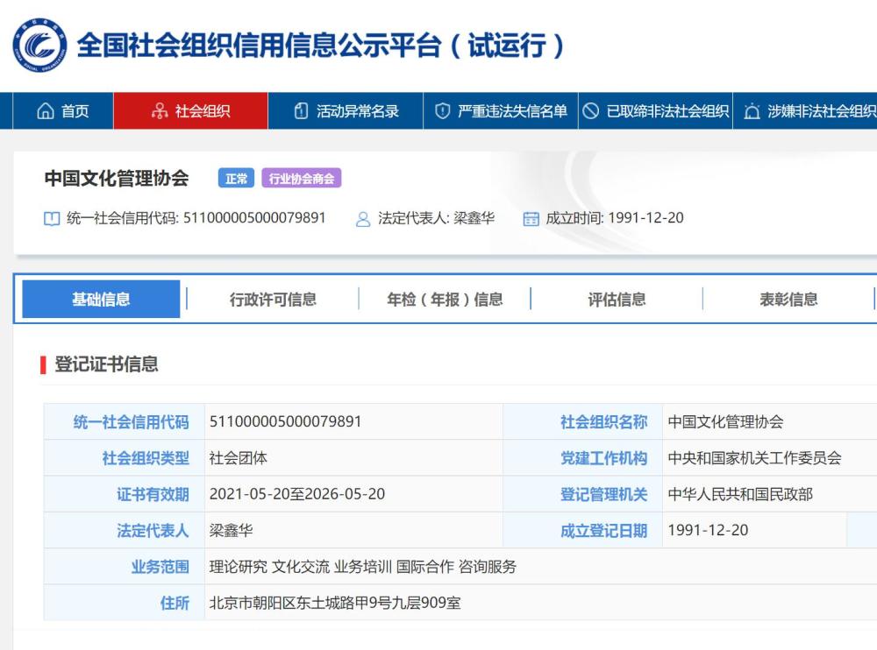Click table cell 社会团体
Image resolution: width=877 pixels, height=650 pixels.
(239, 458)
